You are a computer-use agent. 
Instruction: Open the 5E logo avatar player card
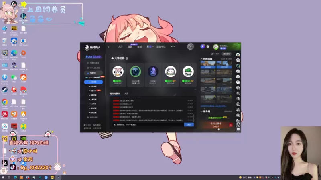click(153, 75)
